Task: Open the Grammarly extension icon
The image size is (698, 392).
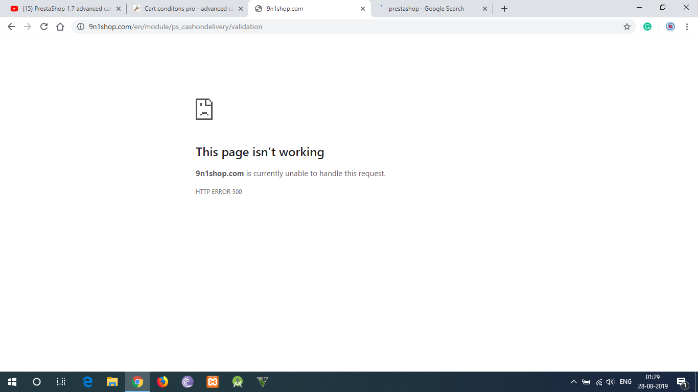Action: [x=647, y=27]
